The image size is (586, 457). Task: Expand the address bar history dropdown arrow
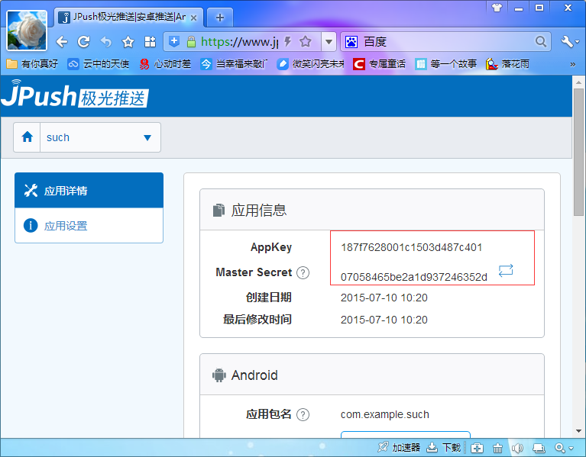tap(329, 42)
